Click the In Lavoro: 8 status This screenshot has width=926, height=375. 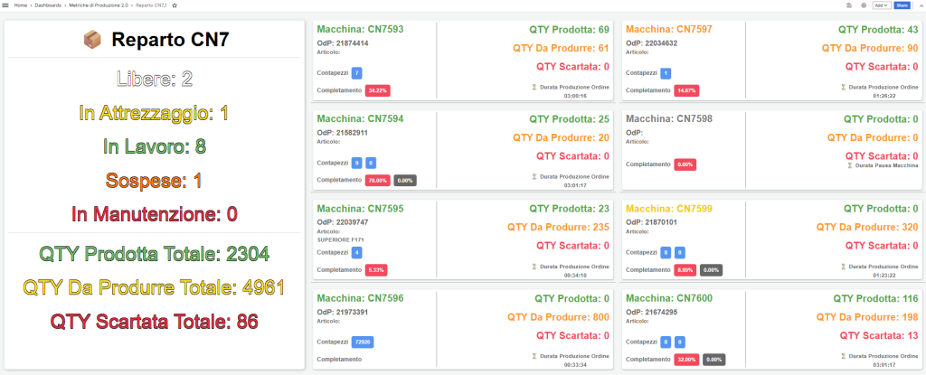pos(154,146)
